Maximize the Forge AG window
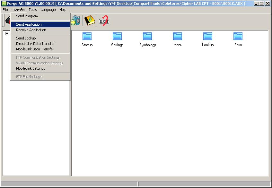 pos(262,4)
